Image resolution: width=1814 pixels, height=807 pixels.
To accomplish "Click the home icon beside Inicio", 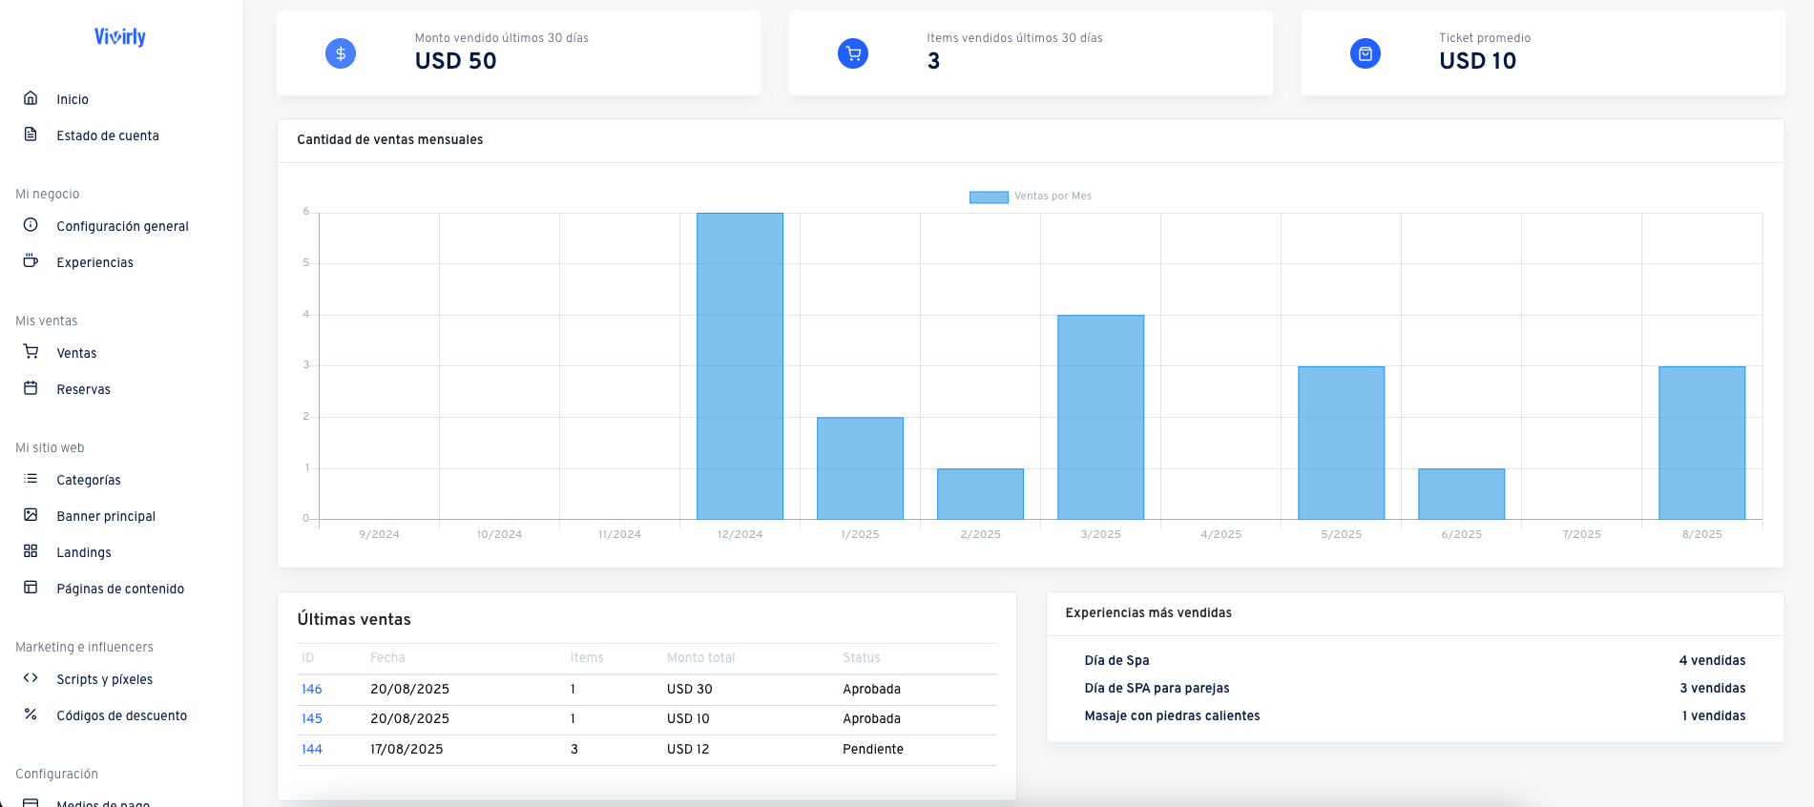I will [x=31, y=98].
